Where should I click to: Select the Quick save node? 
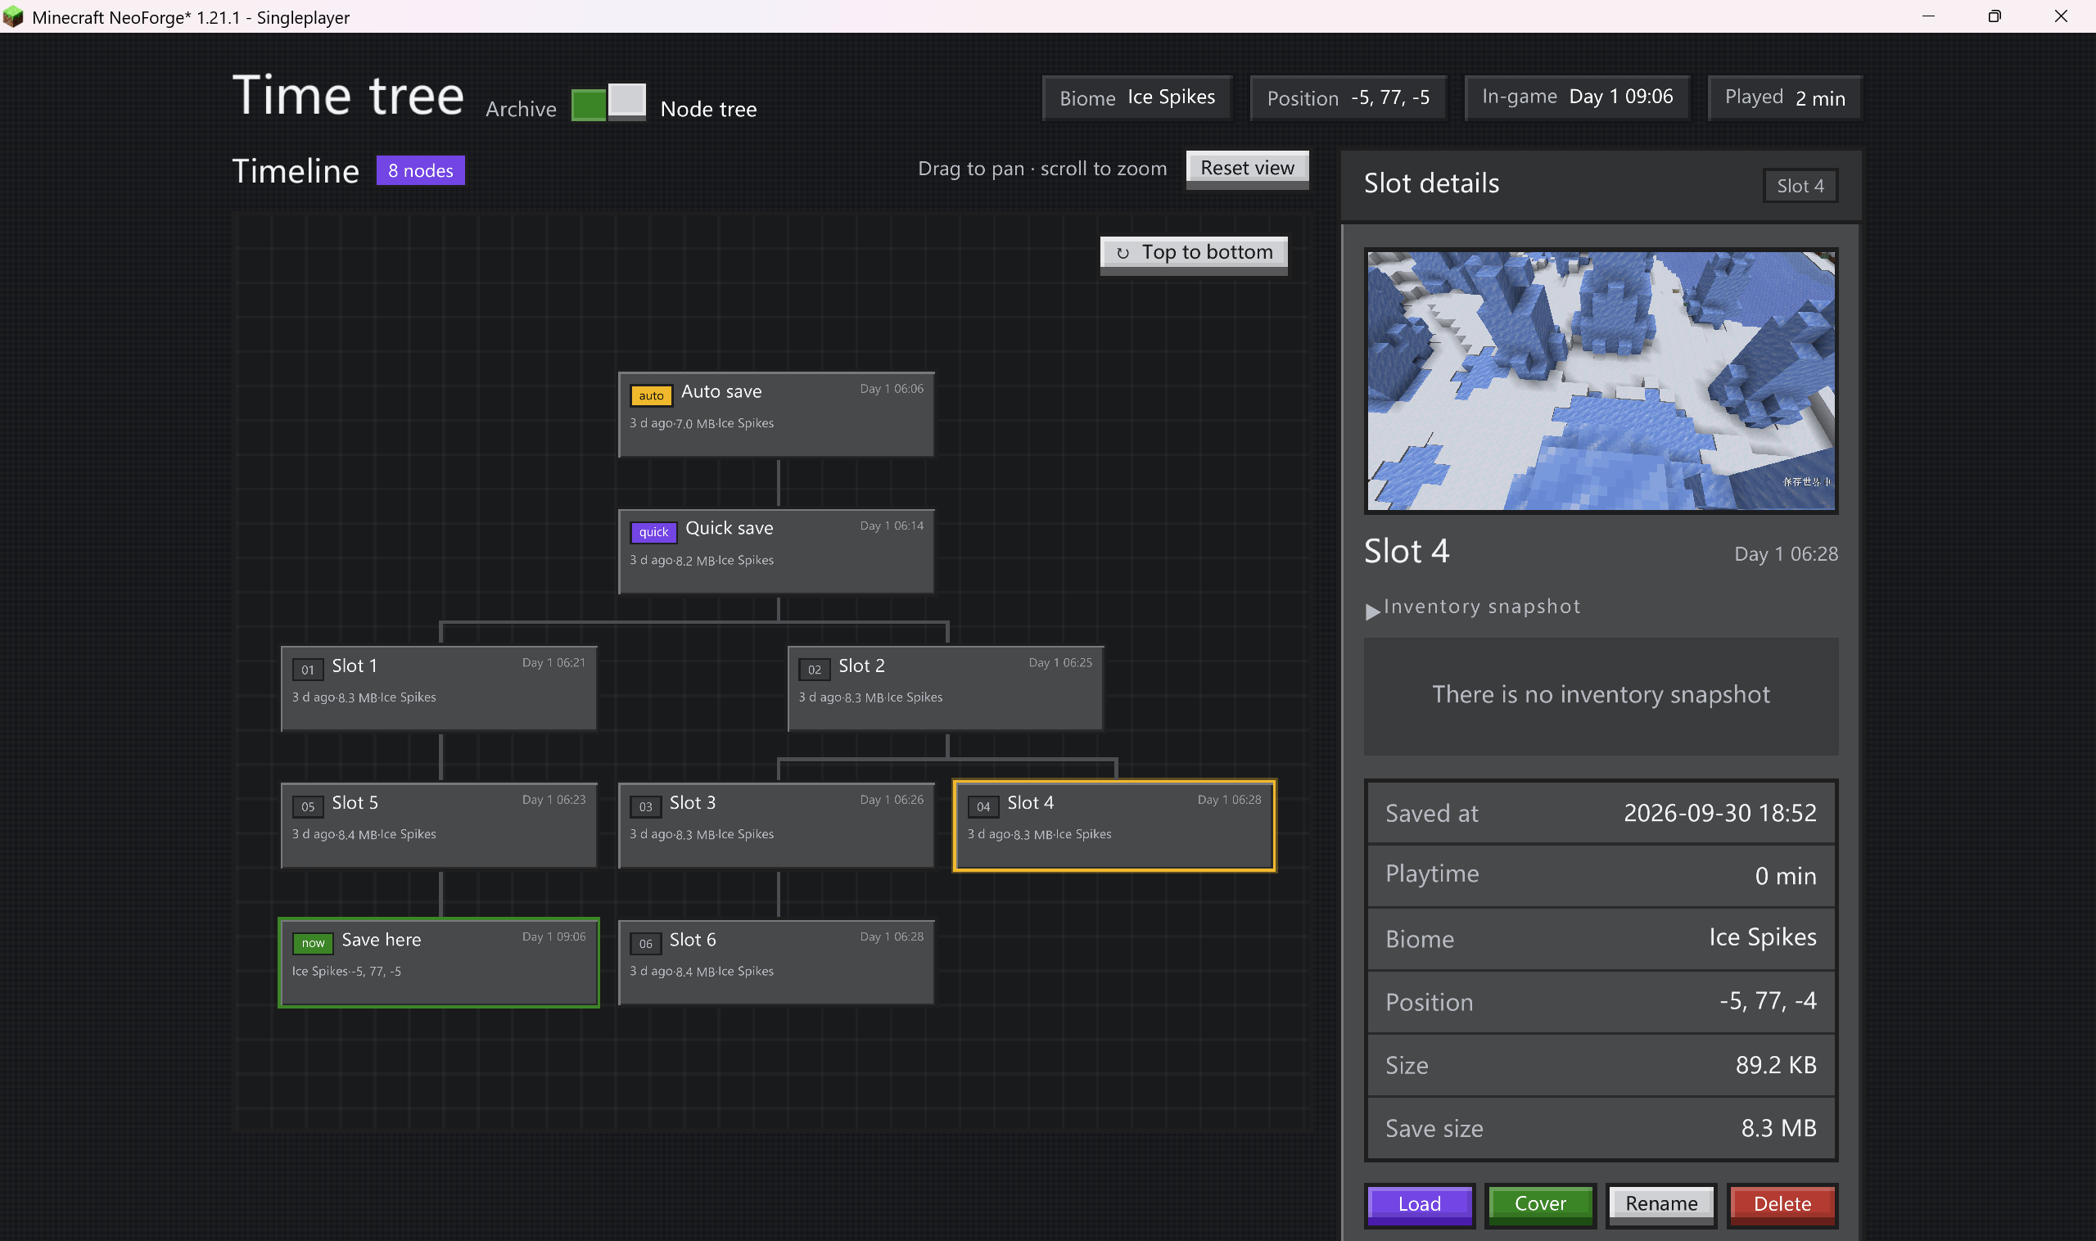click(x=776, y=552)
